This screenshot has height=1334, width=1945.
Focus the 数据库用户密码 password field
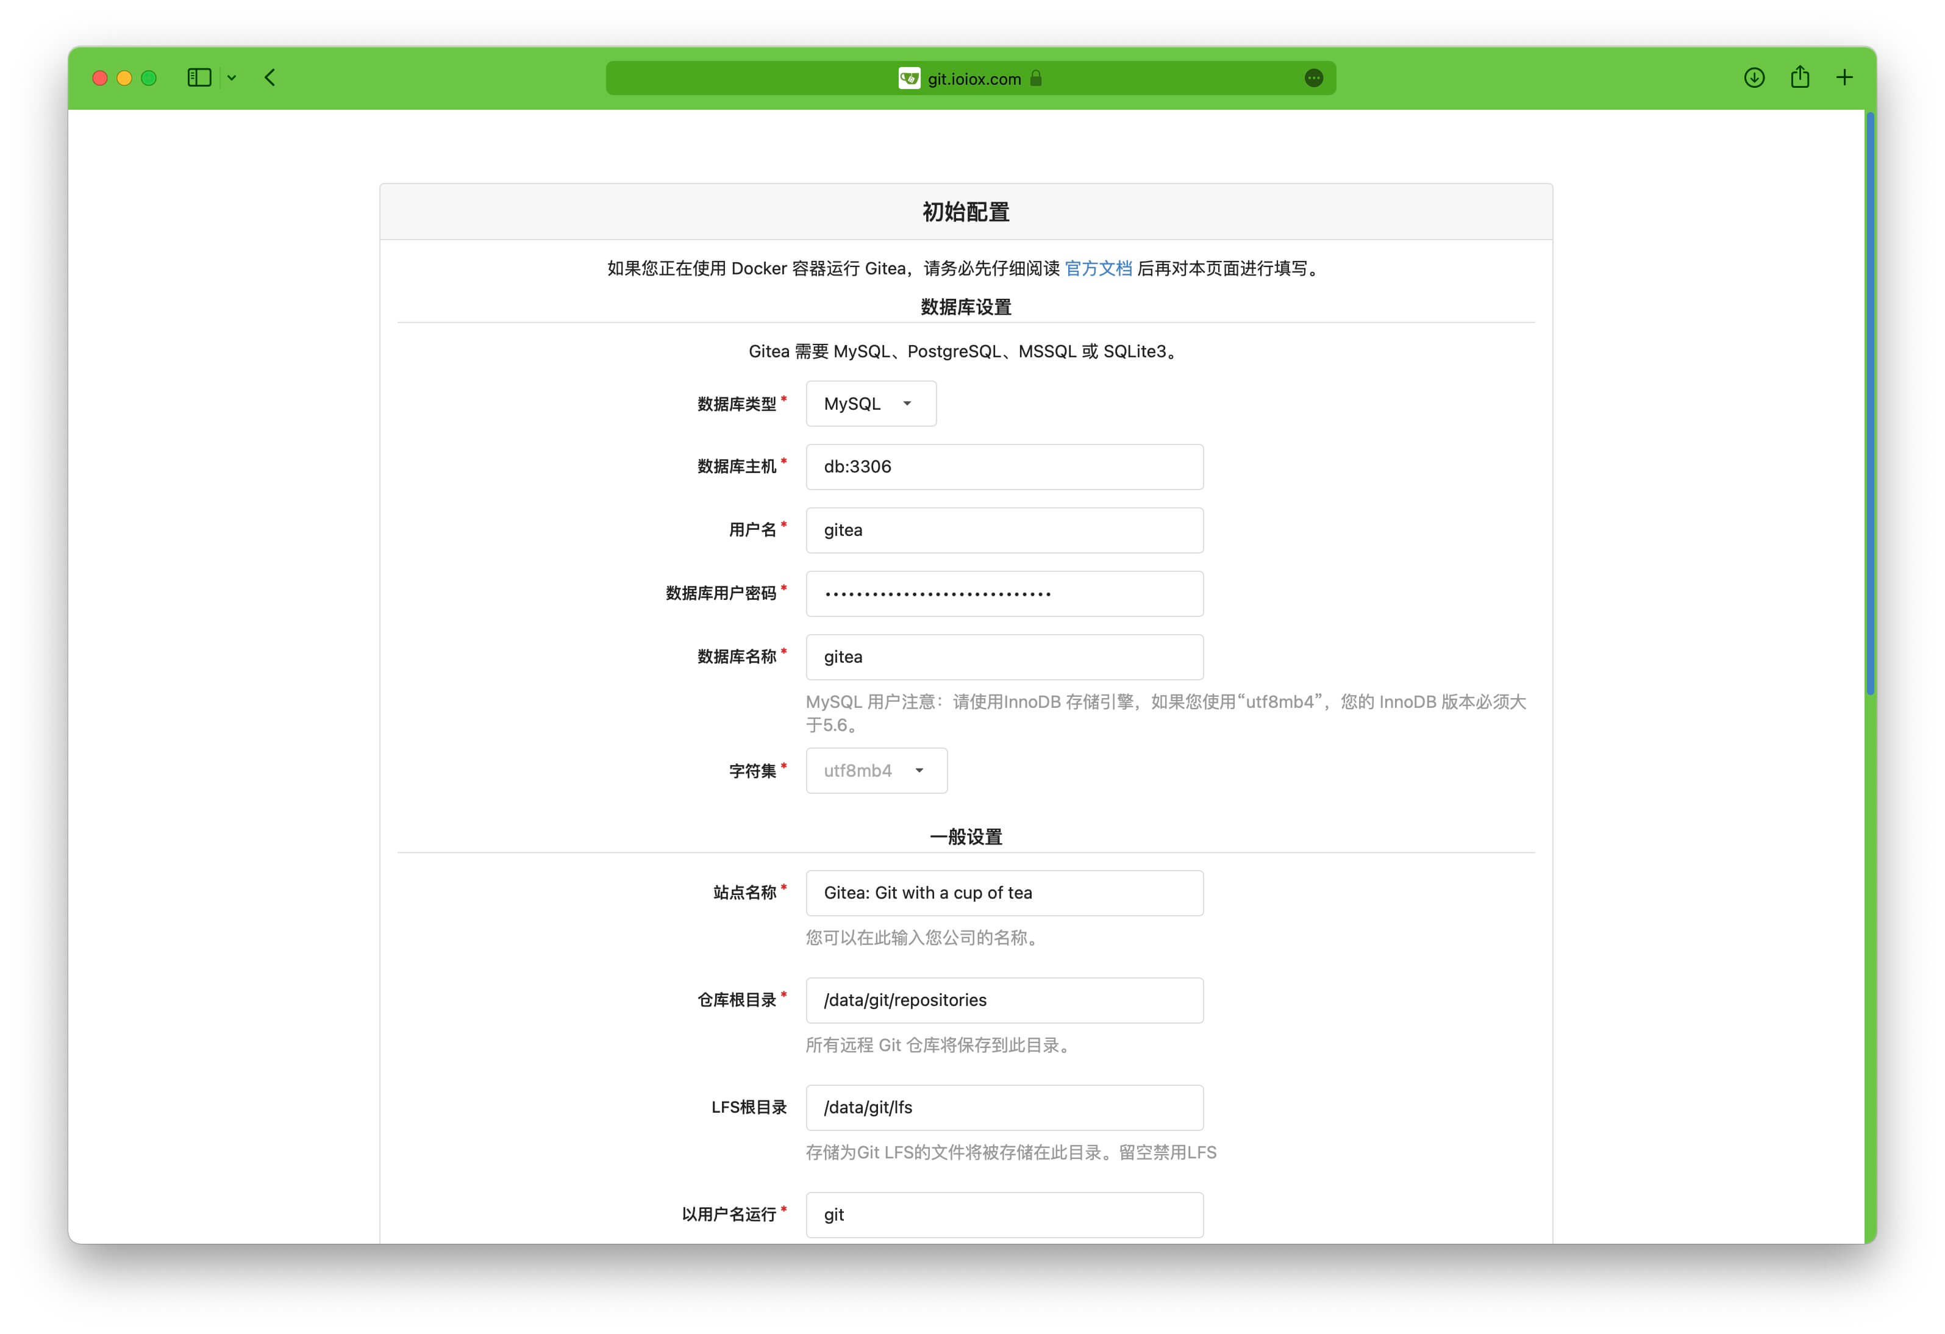1004,593
